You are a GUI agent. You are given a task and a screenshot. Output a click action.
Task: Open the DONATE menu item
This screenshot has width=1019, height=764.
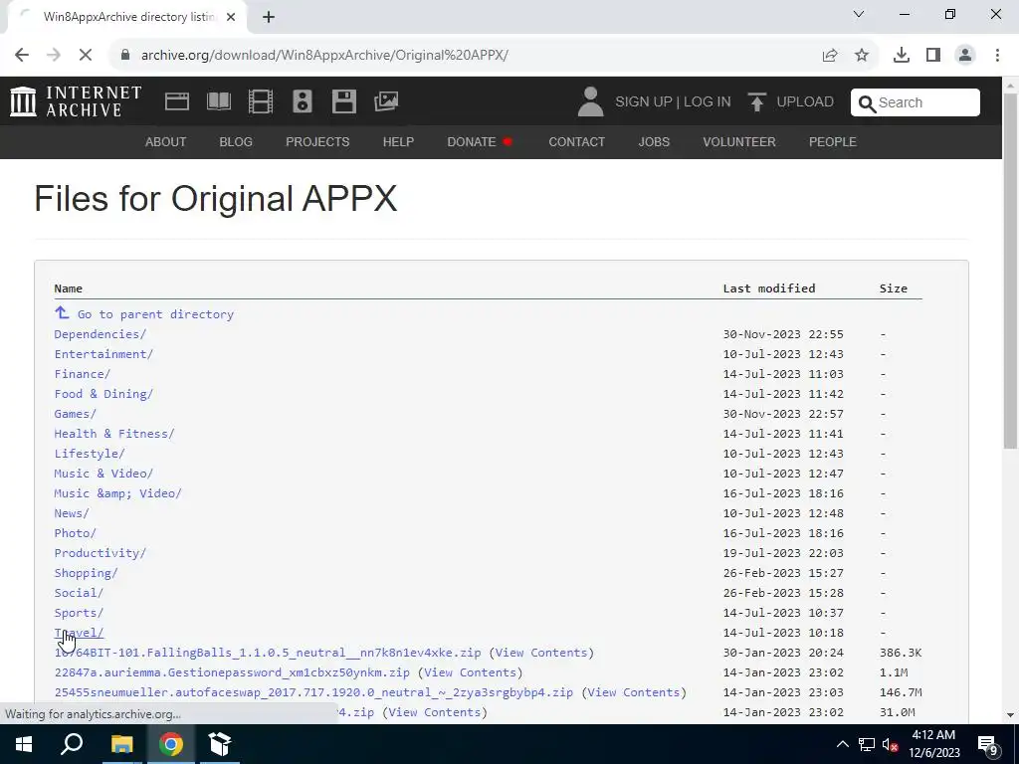(480, 141)
